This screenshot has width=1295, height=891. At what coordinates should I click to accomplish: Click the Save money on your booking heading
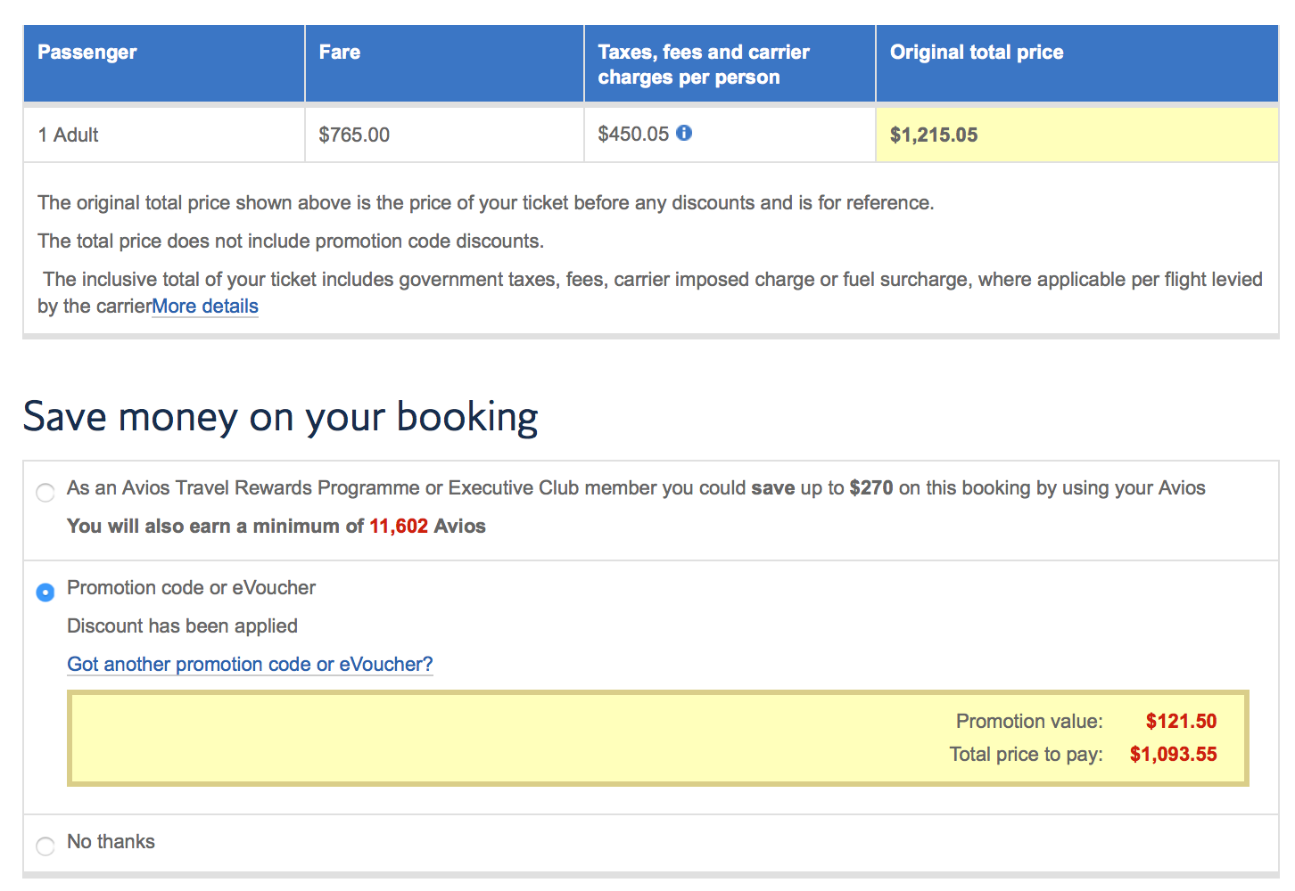(280, 417)
